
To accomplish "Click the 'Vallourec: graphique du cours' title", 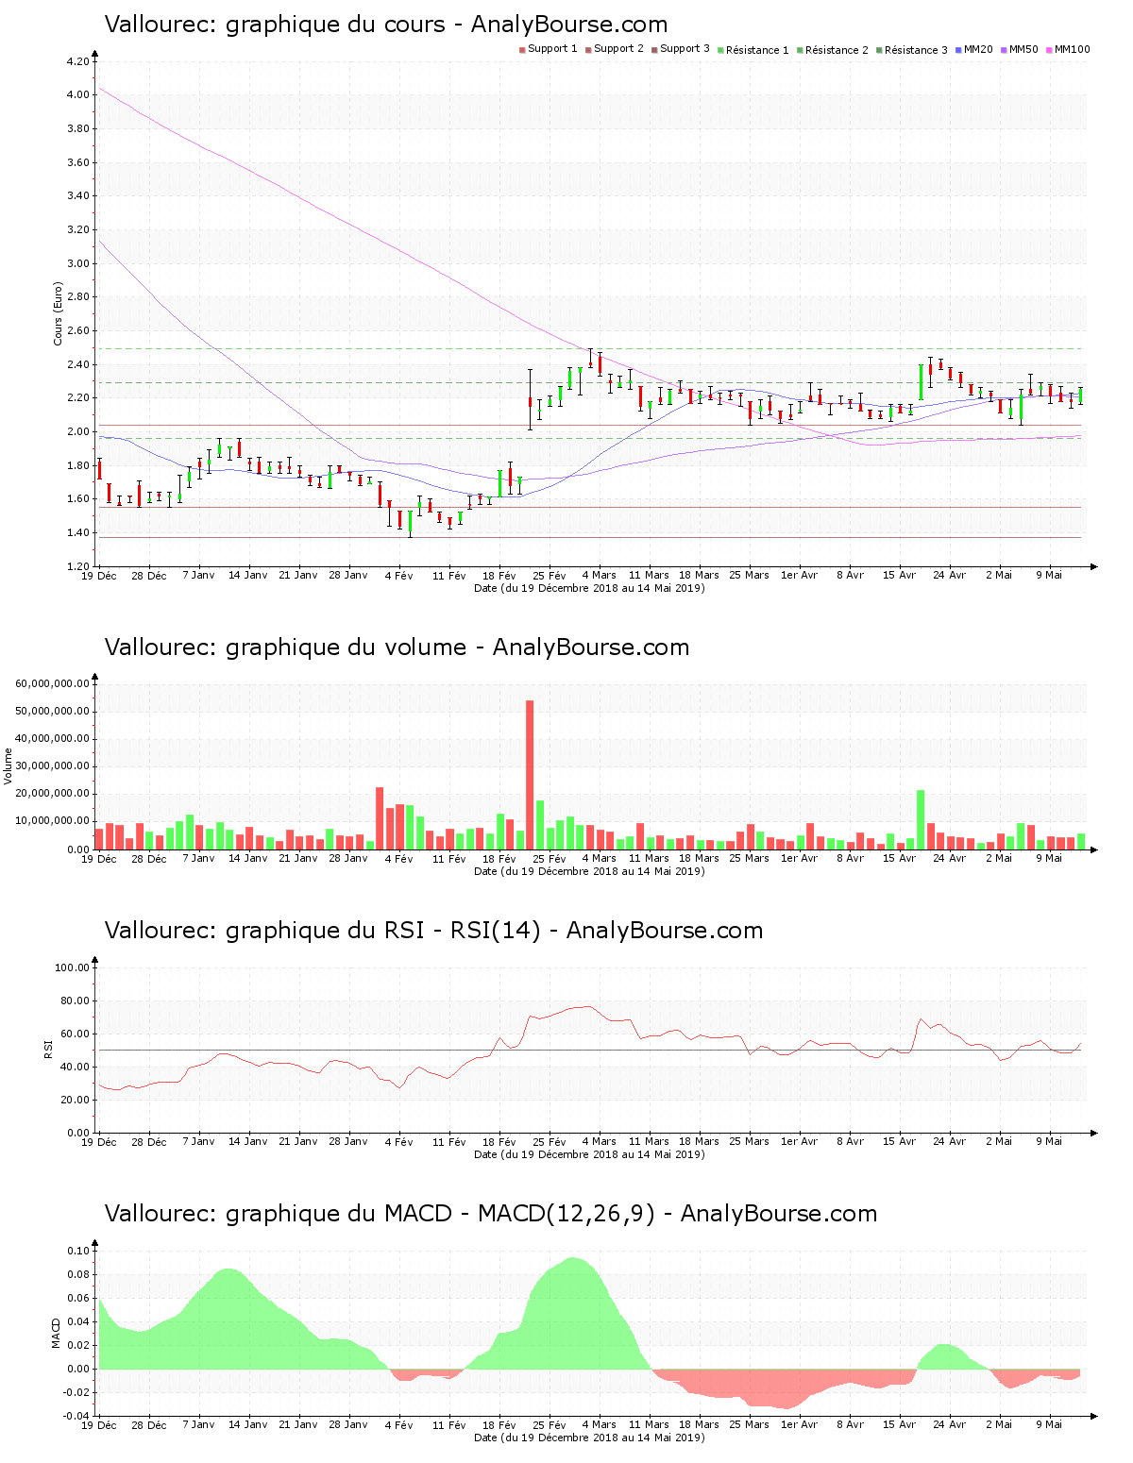I will pyautogui.click(x=275, y=25).
